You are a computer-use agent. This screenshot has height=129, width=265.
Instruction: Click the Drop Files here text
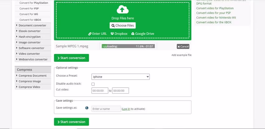coord(123,18)
